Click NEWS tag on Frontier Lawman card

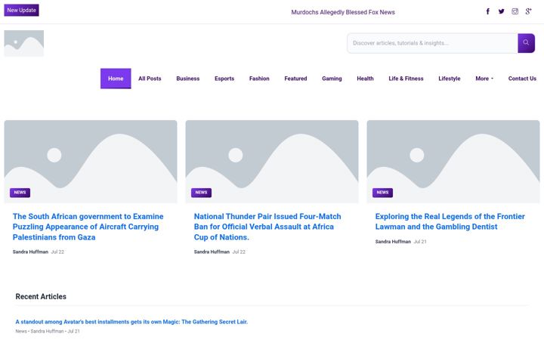point(382,193)
